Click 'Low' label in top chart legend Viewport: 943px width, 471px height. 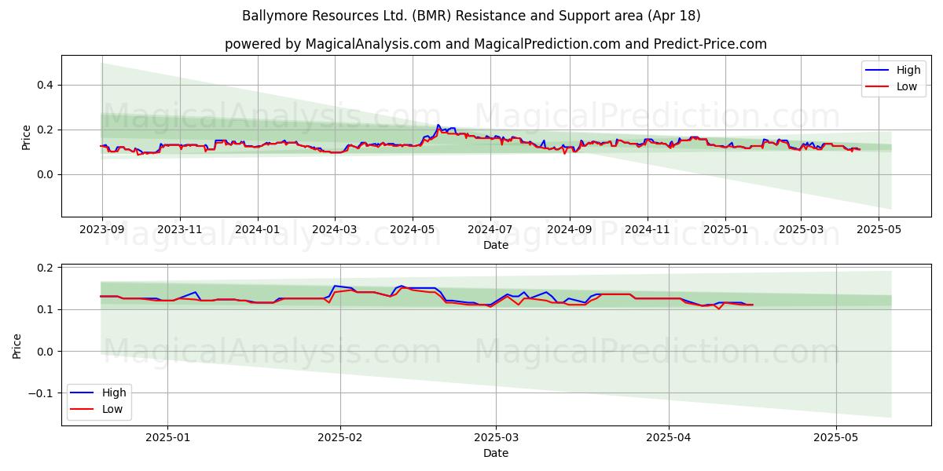click(907, 86)
